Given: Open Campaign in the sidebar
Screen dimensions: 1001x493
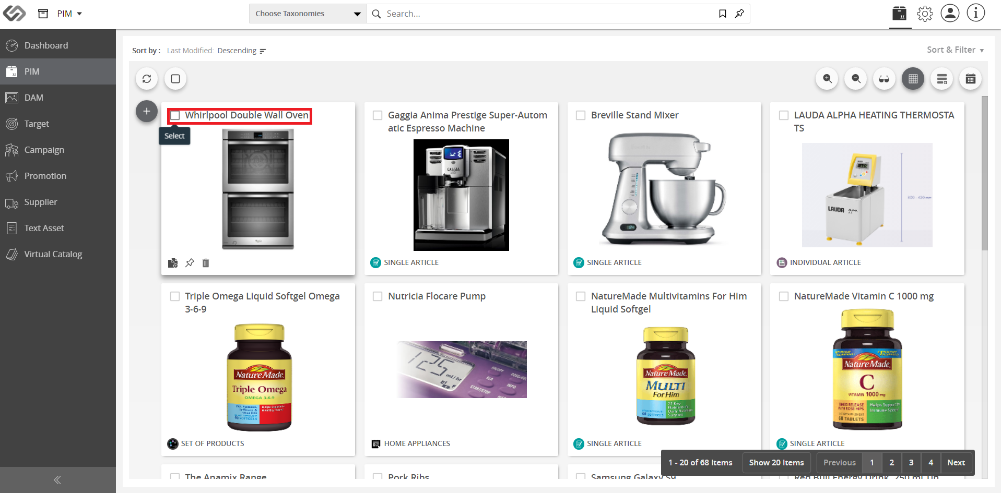Looking at the screenshot, I should (58, 150).
